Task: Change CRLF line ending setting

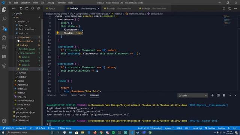Action: tap(187, 128)
